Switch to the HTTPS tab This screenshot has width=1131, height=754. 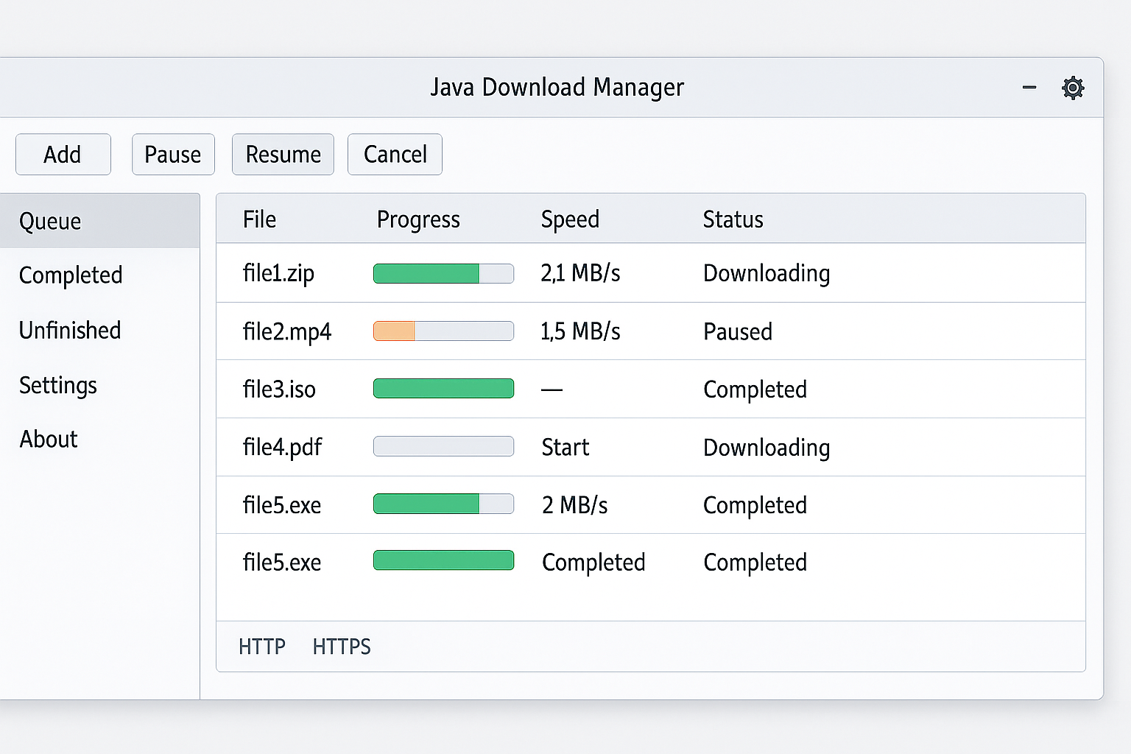342,646
